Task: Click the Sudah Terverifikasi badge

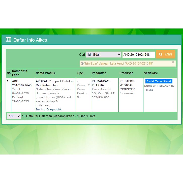Action: [x=159, y=81]
